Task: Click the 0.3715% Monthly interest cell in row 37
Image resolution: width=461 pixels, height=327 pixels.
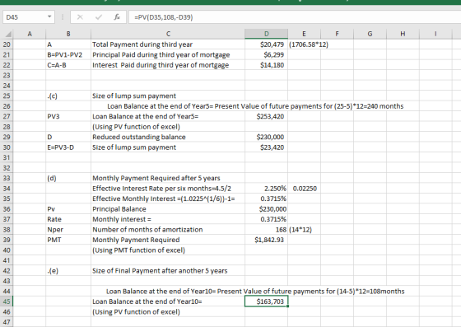Action: pos(267,219)
